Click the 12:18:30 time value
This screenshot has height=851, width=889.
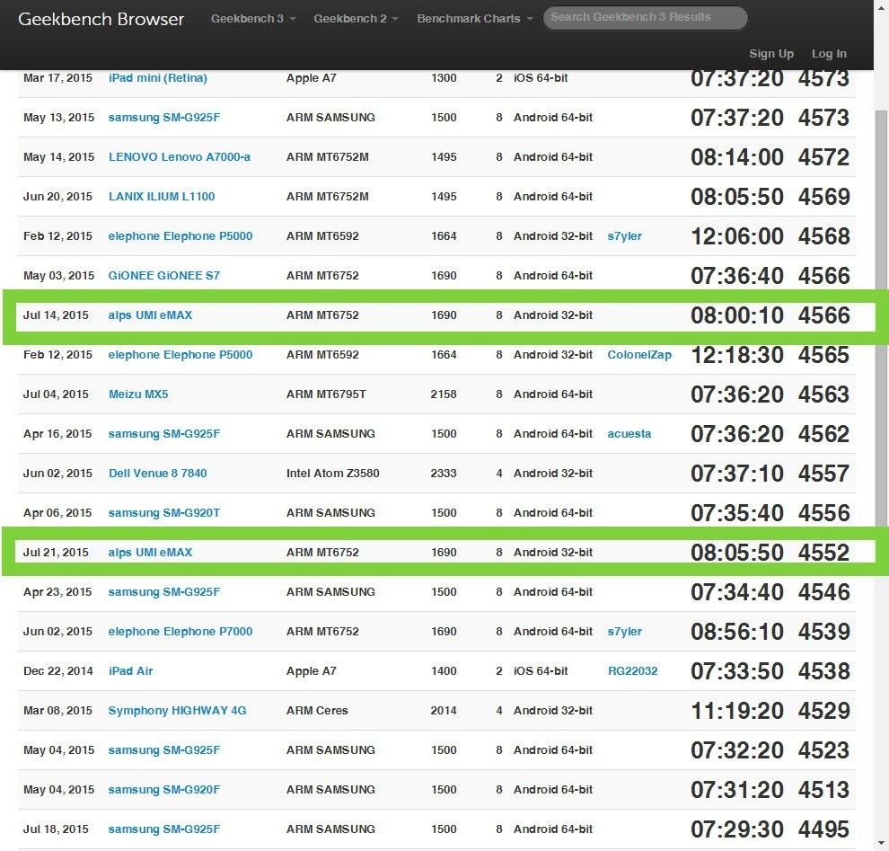tap(737, 355)
